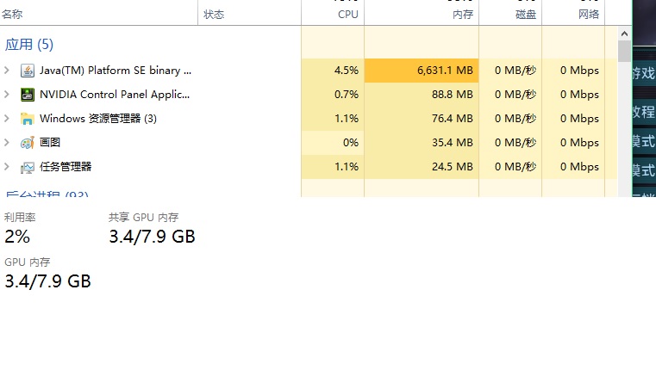
Task: Click the 名称 column header
Action: point(13,14)
